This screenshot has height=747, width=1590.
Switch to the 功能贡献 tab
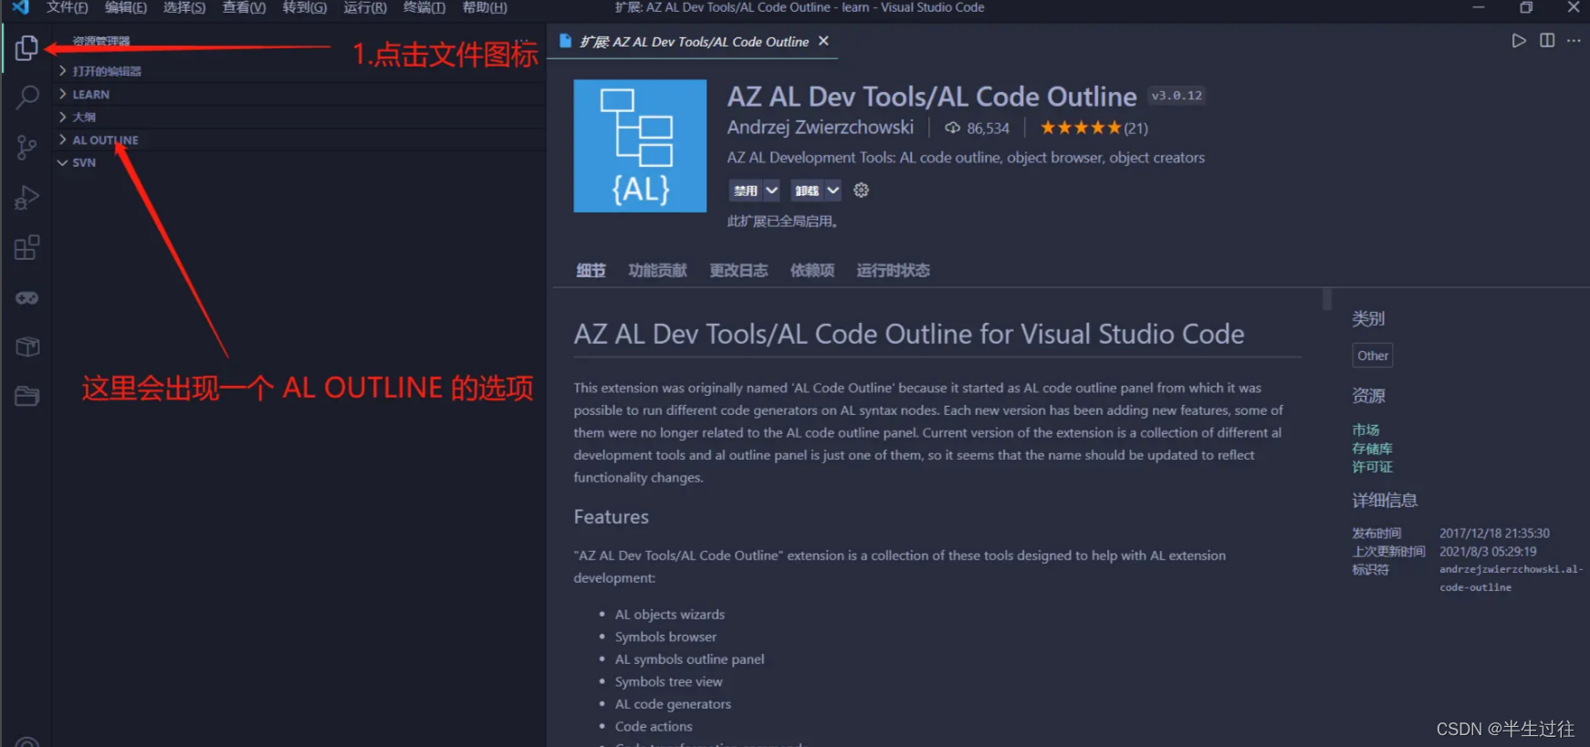point(657,270)
